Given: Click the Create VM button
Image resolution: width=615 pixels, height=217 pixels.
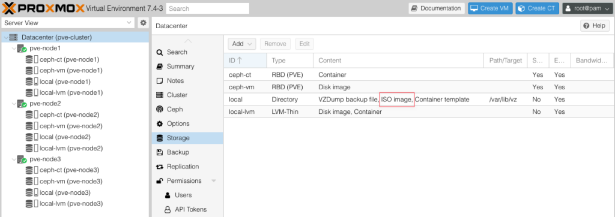Looking at the screenshot, I should (x=490, y=8).
